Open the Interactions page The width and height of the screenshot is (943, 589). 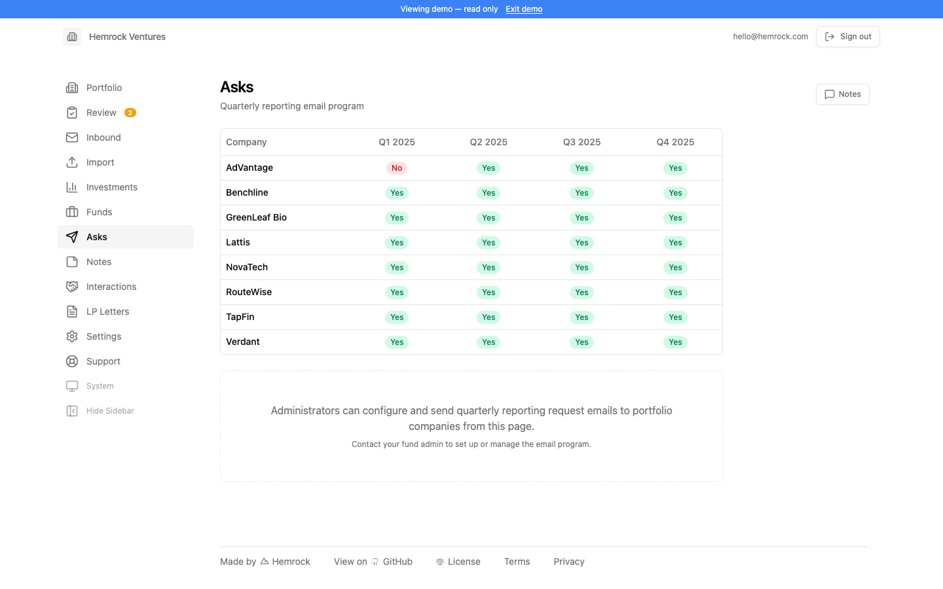click(x=126, y=287)
